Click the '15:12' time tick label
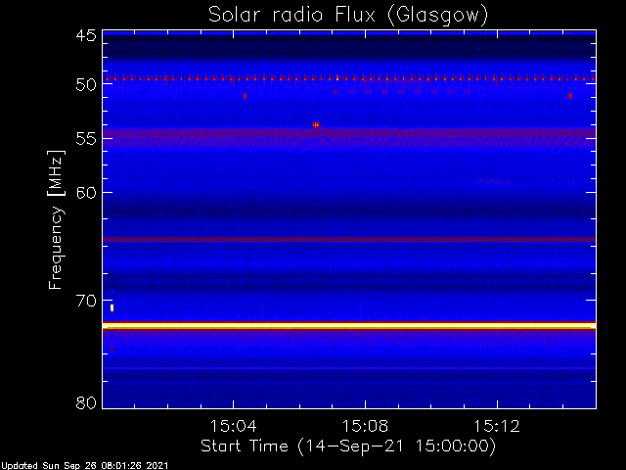The height and width of the screenshot is (470, 626). (497, 426)
